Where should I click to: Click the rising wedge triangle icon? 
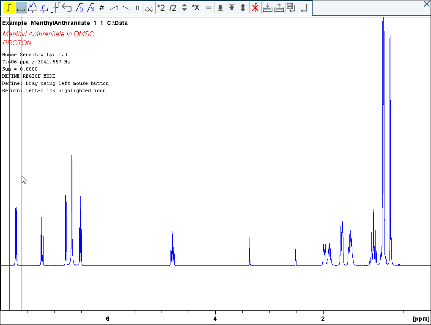[x=114, y=8]
